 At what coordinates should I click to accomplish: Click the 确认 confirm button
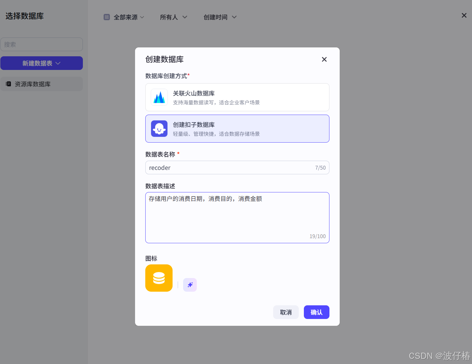pos(316,312)
